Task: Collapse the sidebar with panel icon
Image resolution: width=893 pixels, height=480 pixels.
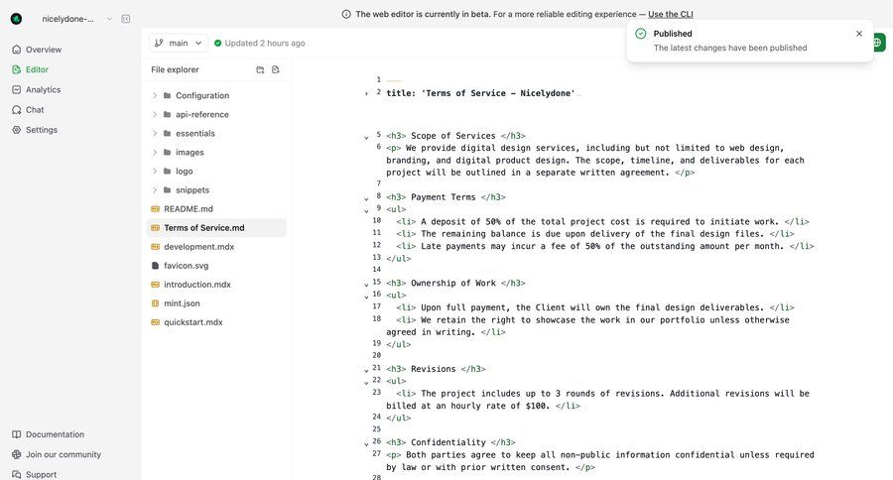Action: [x=126, y=19]
